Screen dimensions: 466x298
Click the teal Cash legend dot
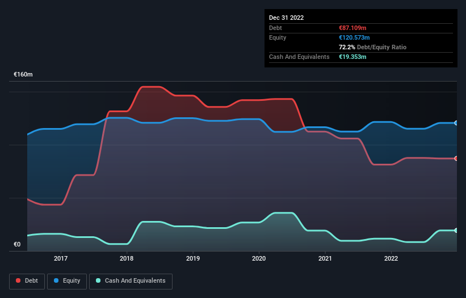tap(98, 280)
